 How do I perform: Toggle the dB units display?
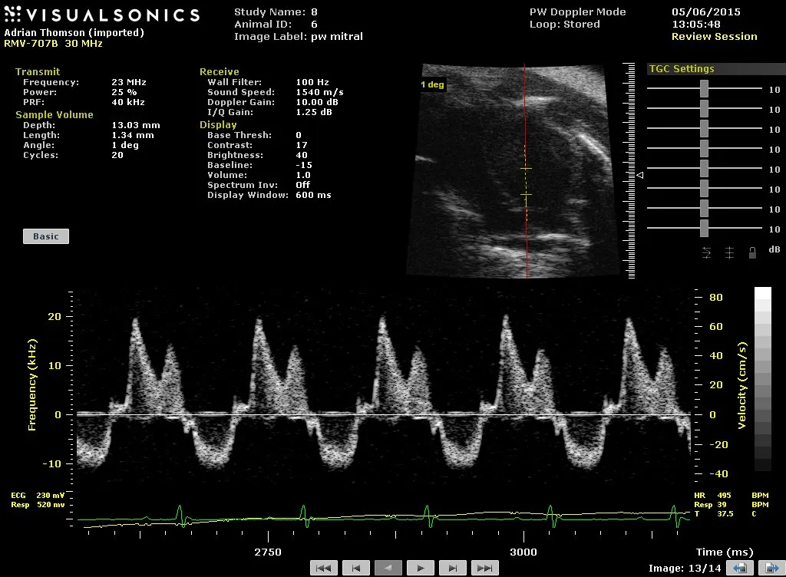coord(774,249)
